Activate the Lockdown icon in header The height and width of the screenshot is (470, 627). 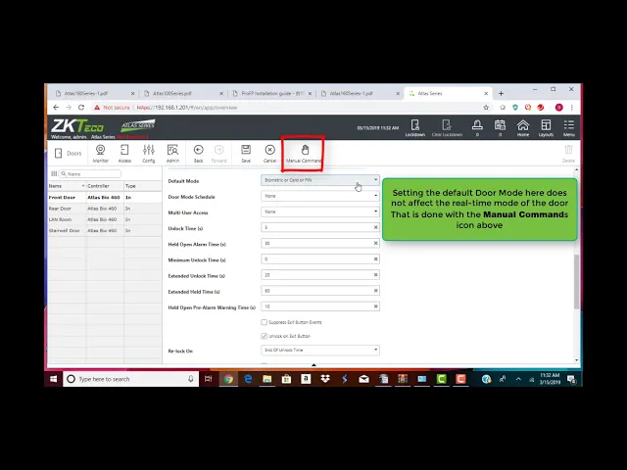coord(414,127)
